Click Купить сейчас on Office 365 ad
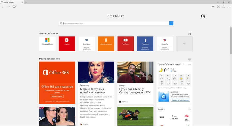The width and height of the screenshot is (232, 127). point(57,96)
